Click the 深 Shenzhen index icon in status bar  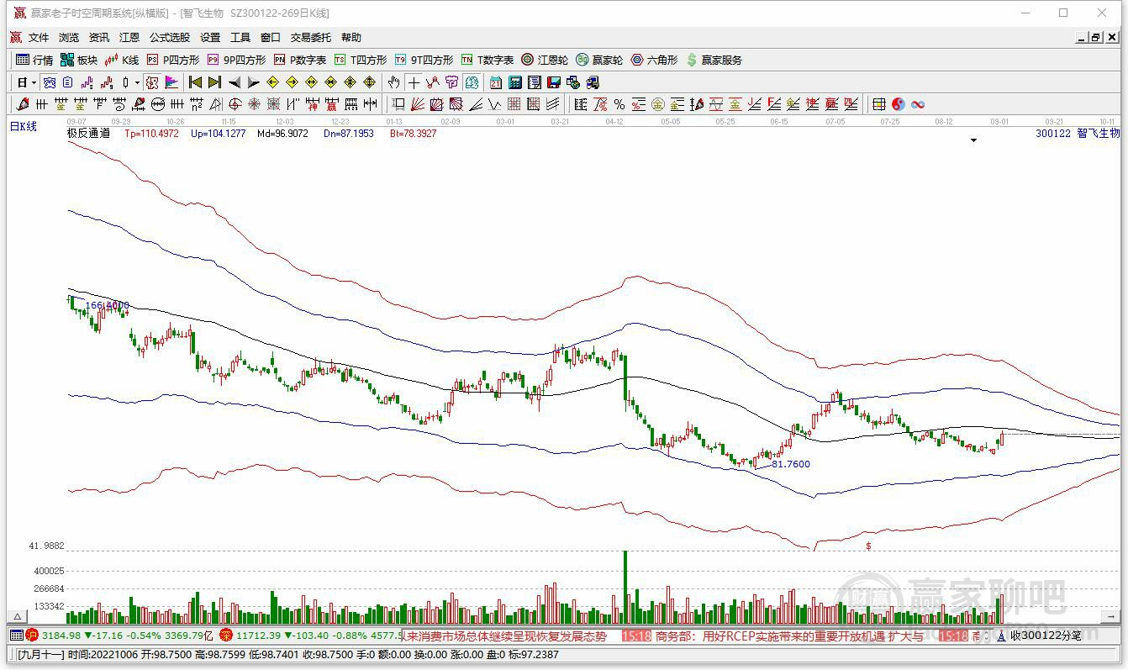click(225, 636)
